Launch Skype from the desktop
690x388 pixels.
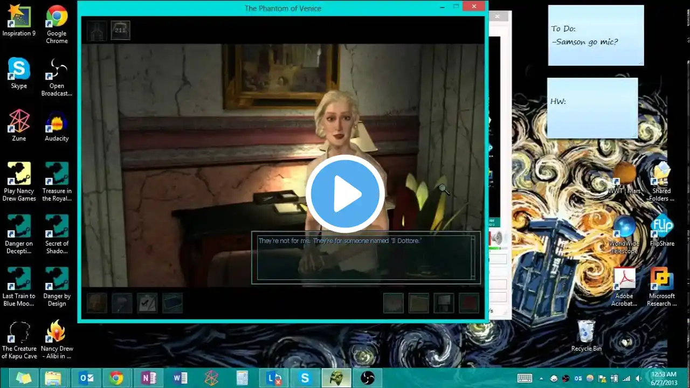coord(19,74)
